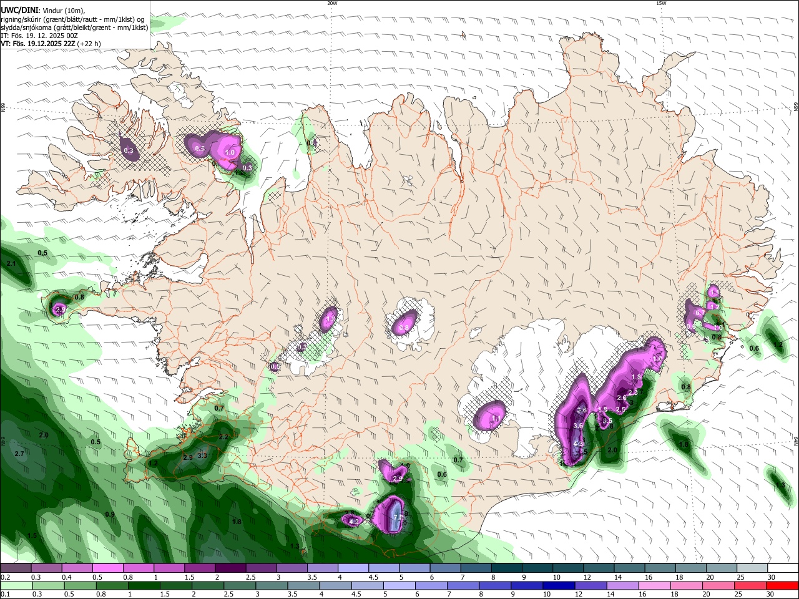Click the snow scale swatch for 0.2 to 0.3

pos(16,568)
